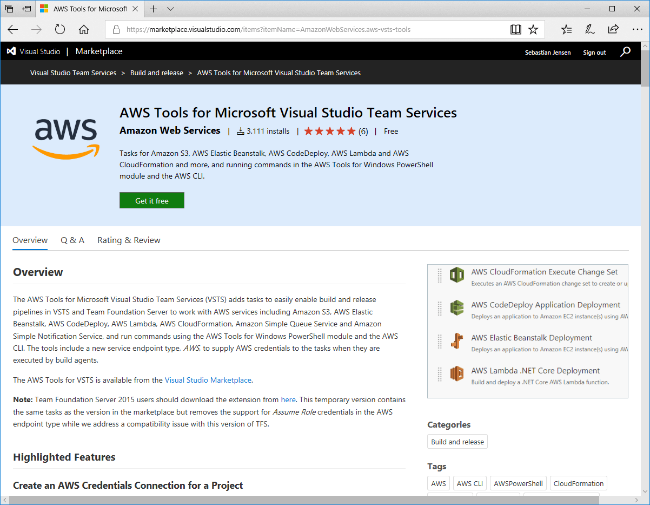Open the Favorites hub icon
The width and height of the screenshot is (650, 505).
tap(566, 30)
